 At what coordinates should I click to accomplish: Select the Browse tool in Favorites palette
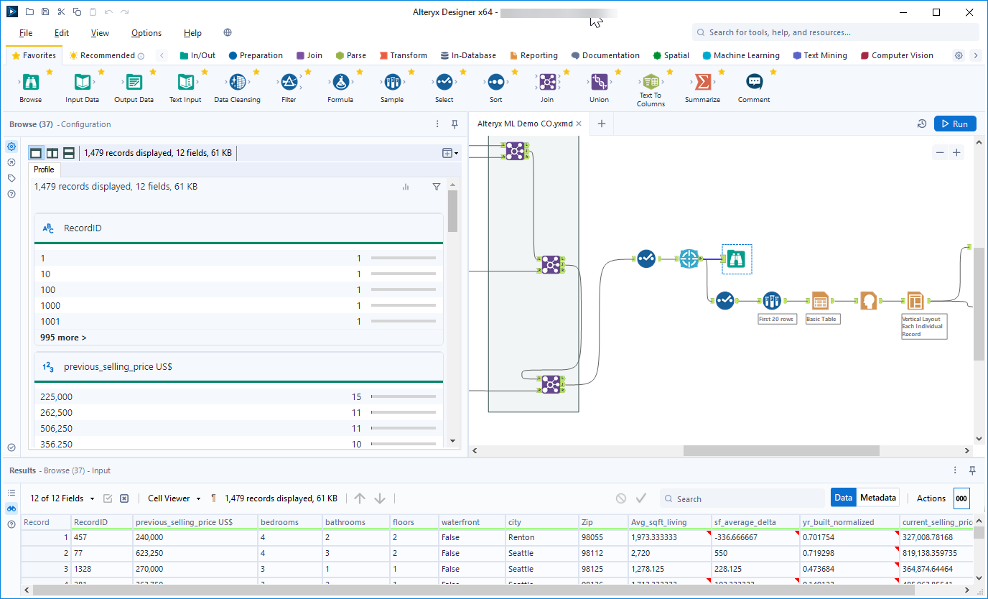pyautogui.click(x=31, y=83)
